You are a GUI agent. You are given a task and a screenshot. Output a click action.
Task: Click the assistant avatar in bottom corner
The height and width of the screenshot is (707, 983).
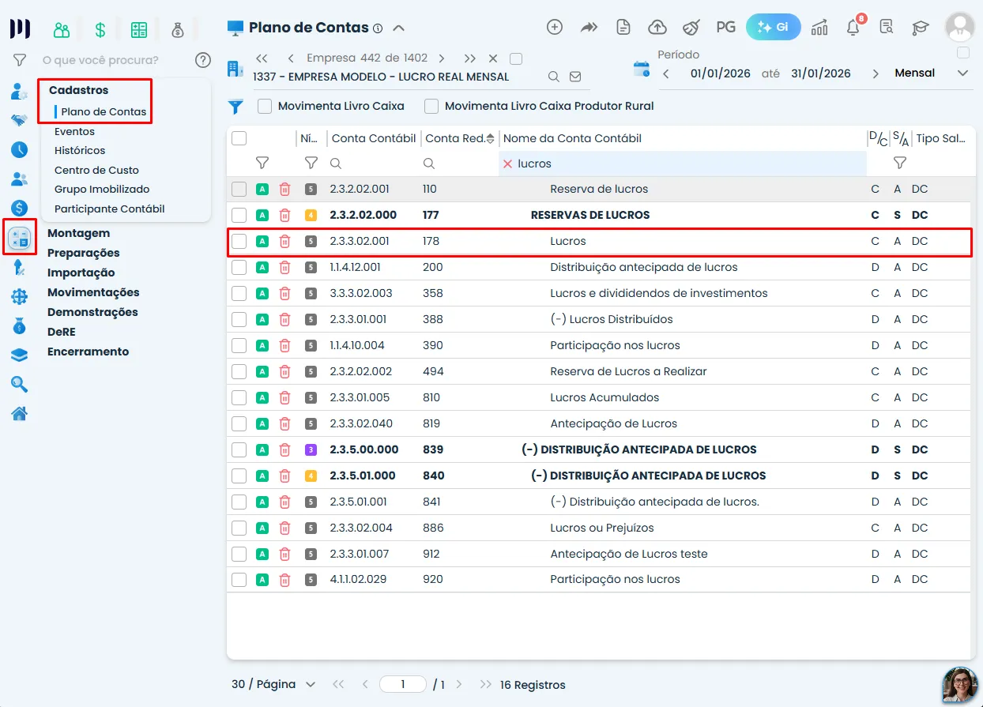coord(959,684)
